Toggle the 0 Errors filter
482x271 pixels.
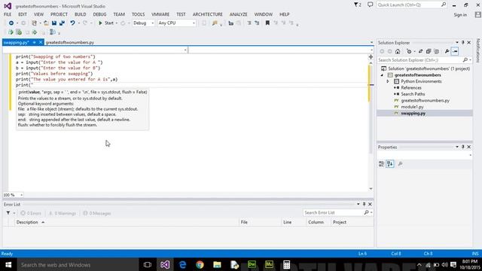click(31, 213)
